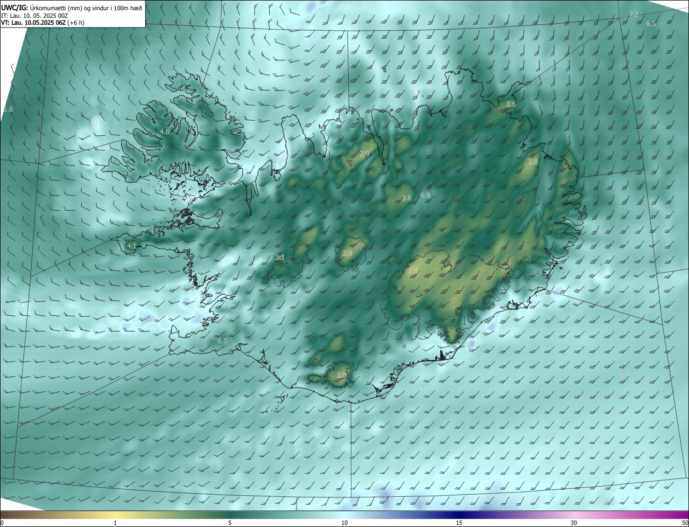Image resolution: width=689 pixels, height=527 pixels.
Task: Click the 4.6 value over the Westfjords
Action: pos(165,131)
